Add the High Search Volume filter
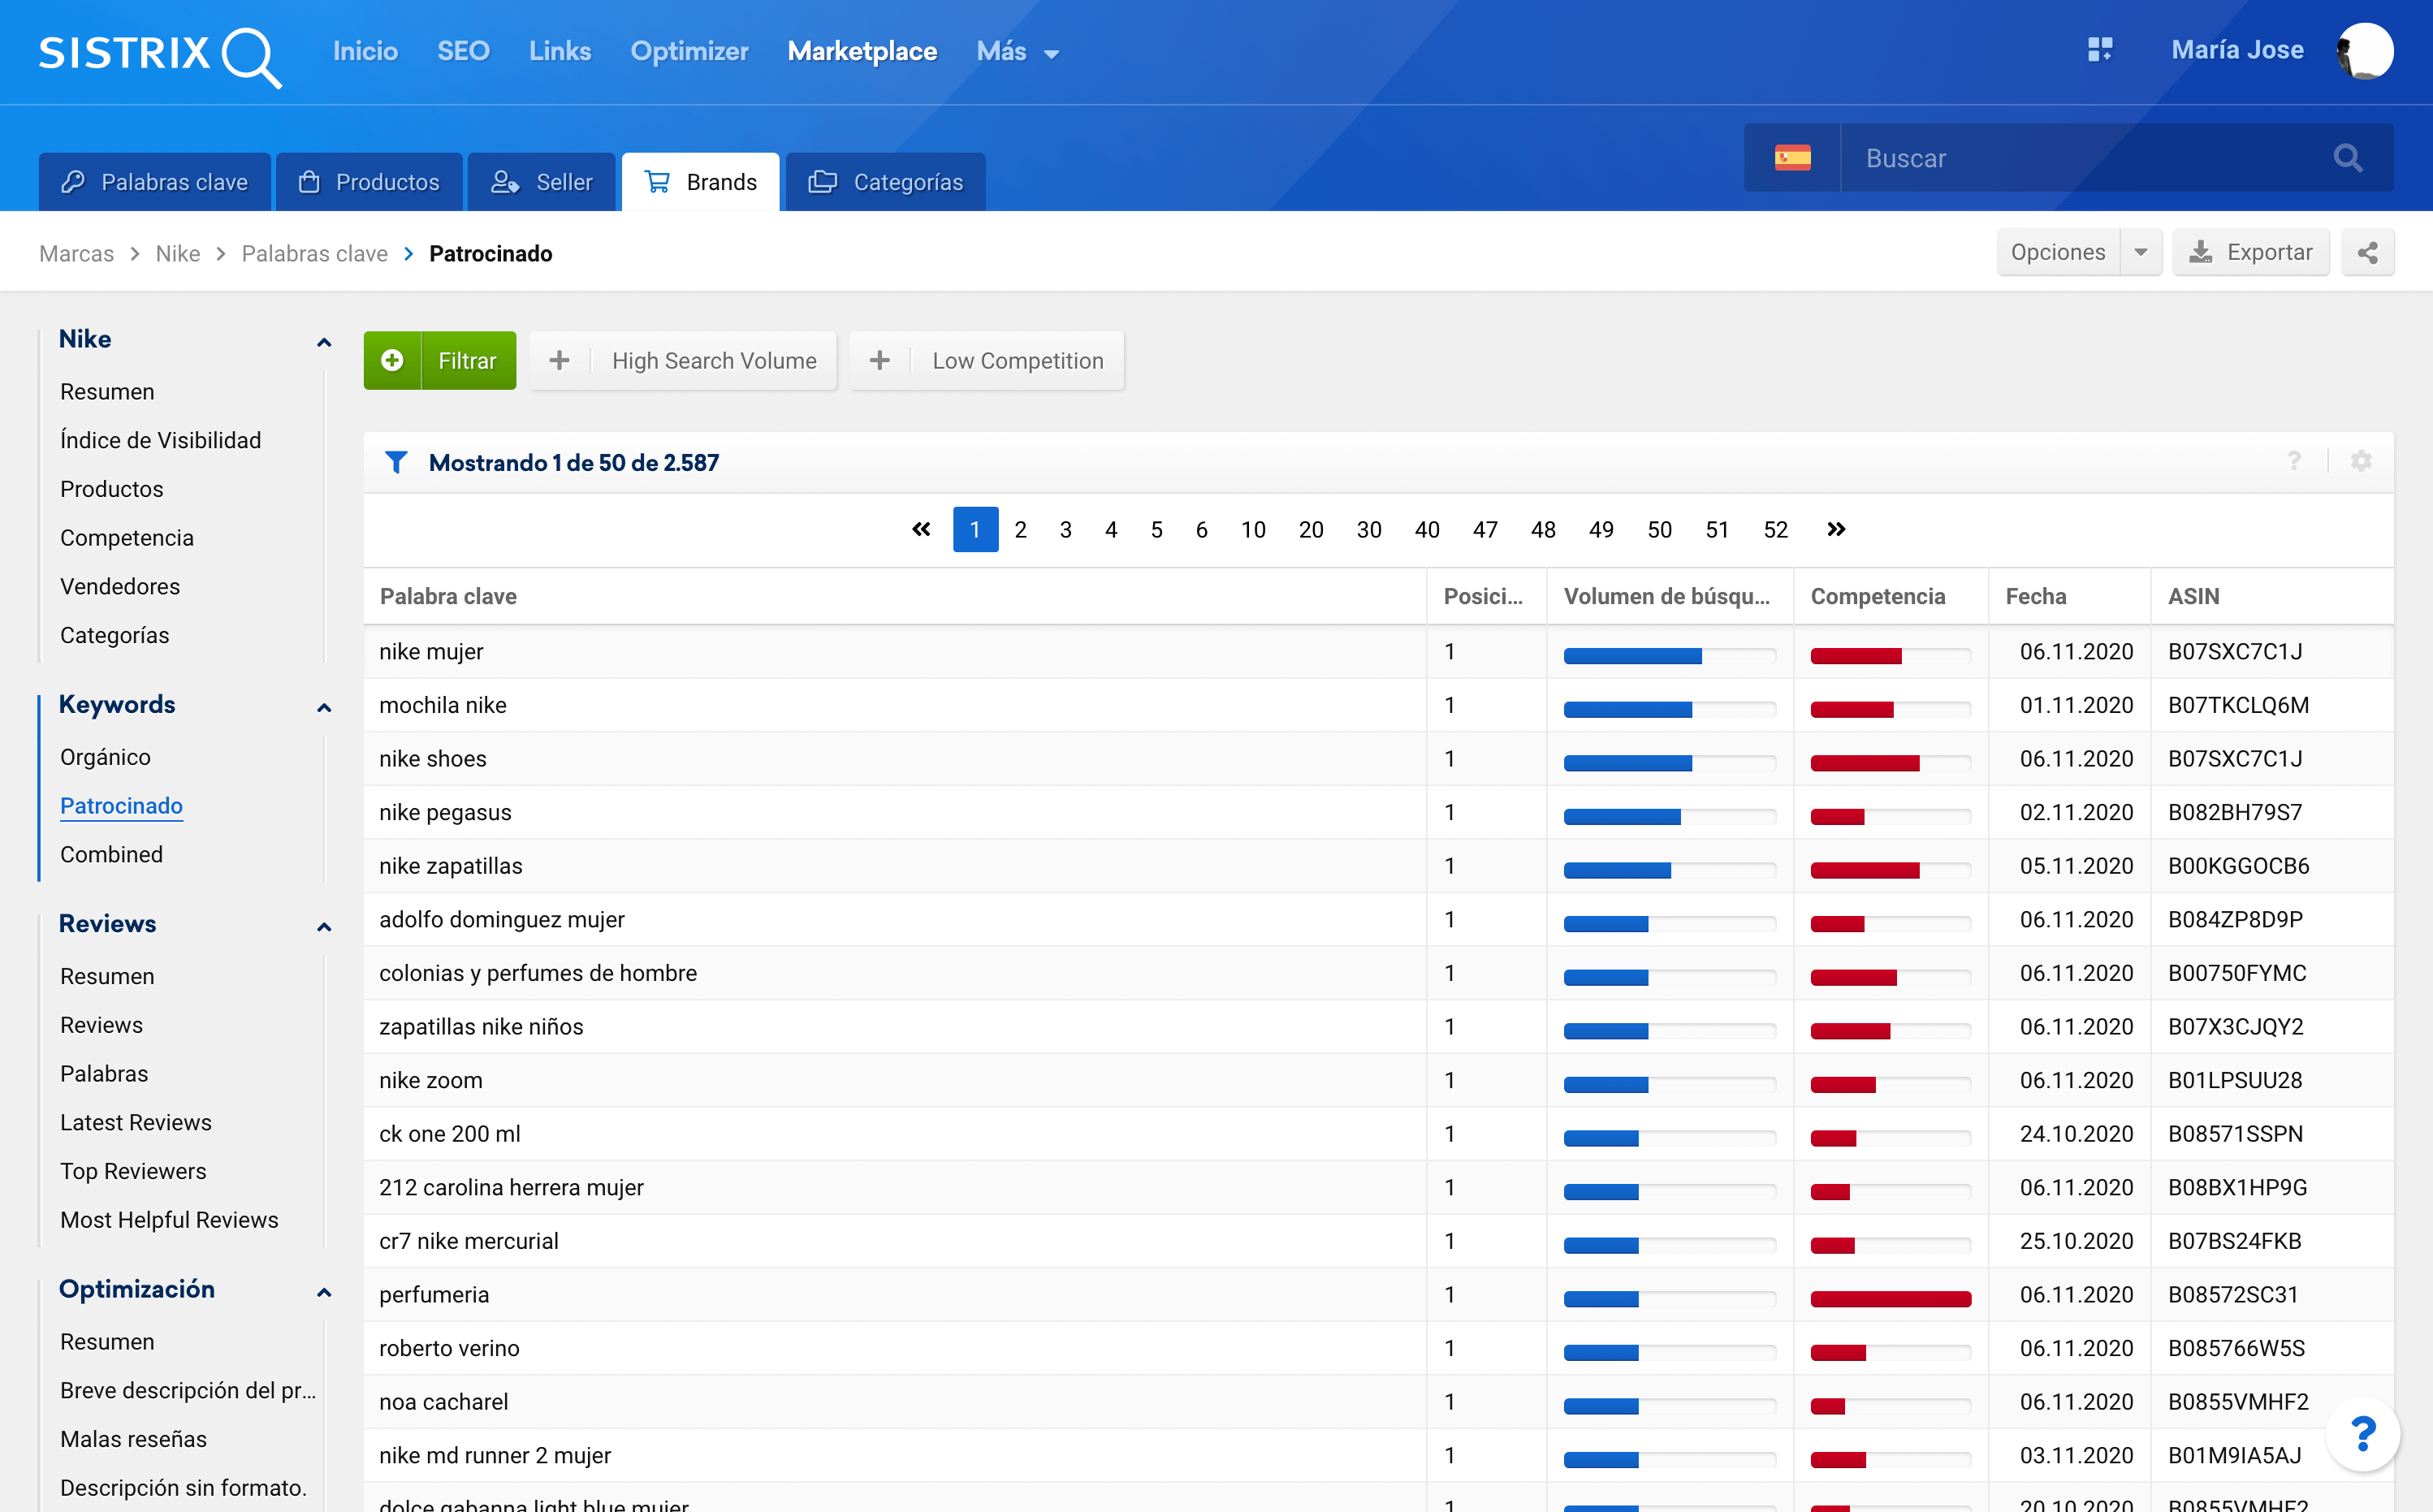 click(x=683, y=361)
